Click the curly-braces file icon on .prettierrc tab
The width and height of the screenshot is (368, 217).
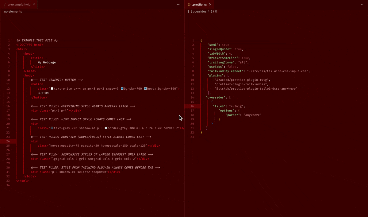(189, 5)
